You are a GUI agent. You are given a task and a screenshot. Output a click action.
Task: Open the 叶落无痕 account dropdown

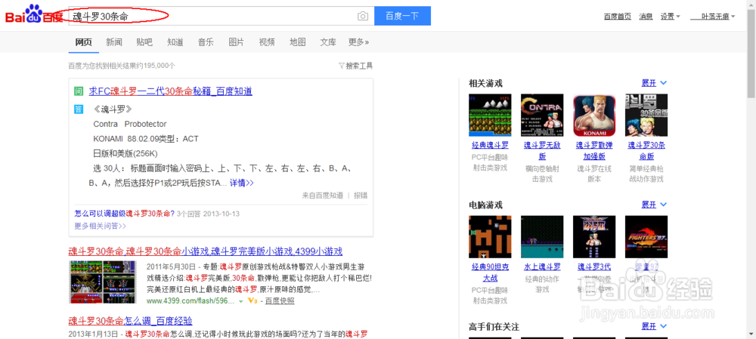[713, 17]
